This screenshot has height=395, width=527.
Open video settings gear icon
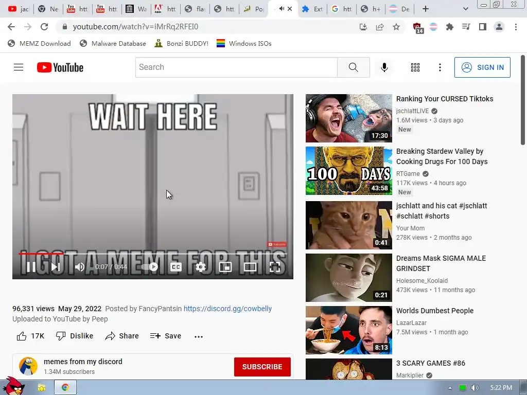pyautogui.click(x=201, y=267)
